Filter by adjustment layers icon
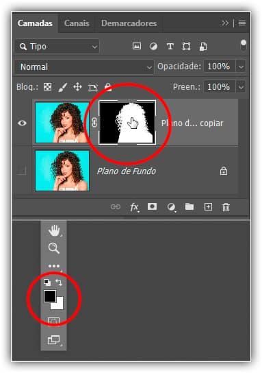The image size is (262, 373). tap(153, 46)
